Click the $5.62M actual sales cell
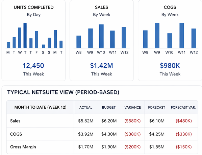This screenshot has width=202, height=155. pos(86,121)
